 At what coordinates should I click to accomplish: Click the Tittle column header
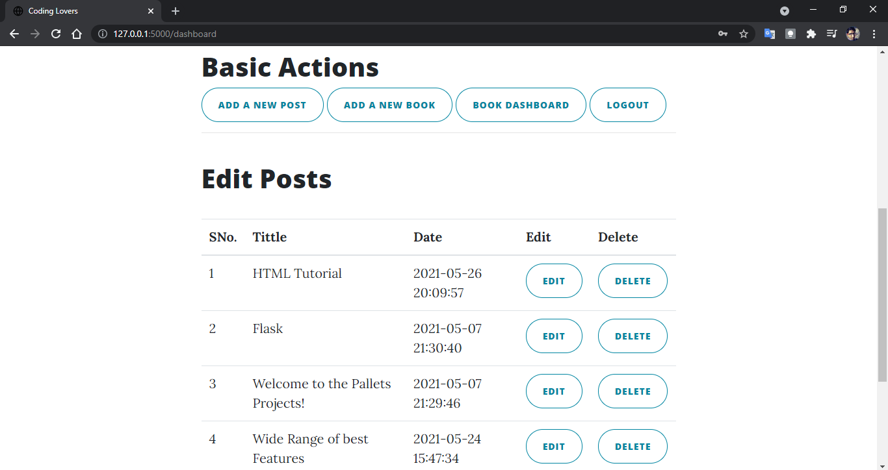[x=270, y=237]
